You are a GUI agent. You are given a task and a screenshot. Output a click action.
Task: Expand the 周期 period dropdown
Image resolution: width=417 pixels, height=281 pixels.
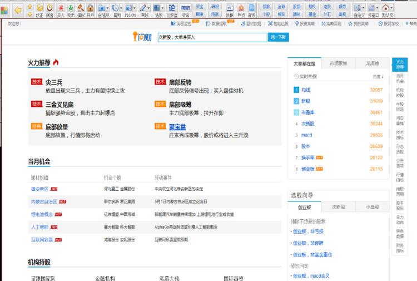pyautogui.click(x=122, y=8)
